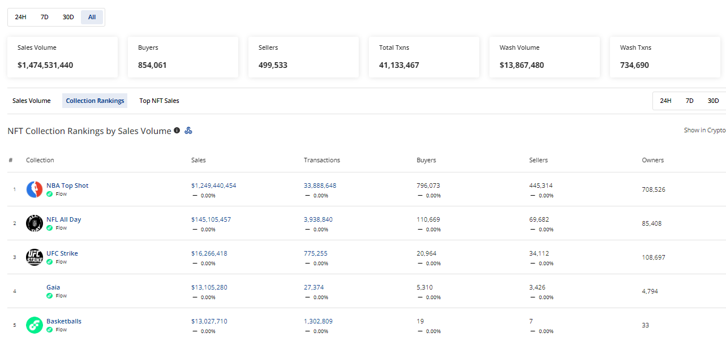Click the 1,302,809 transactions value
This screenshot has height=337, width=726.
point(319,321)
